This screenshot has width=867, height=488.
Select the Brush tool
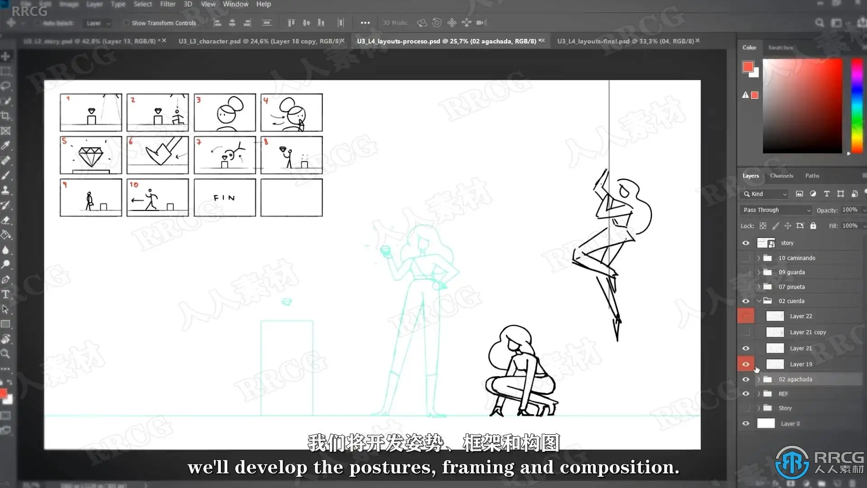pos(6,175)
